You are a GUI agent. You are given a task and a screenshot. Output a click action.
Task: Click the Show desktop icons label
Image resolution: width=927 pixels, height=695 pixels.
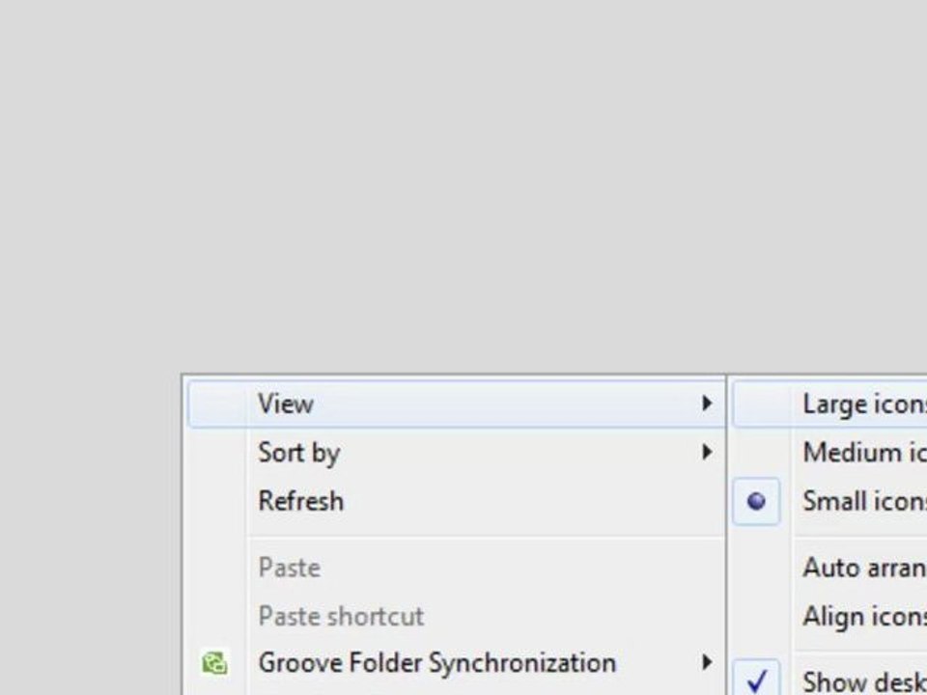coord(864,681)
